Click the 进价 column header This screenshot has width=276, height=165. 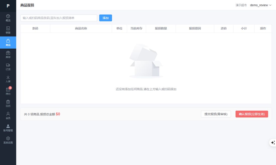point(224,28)
